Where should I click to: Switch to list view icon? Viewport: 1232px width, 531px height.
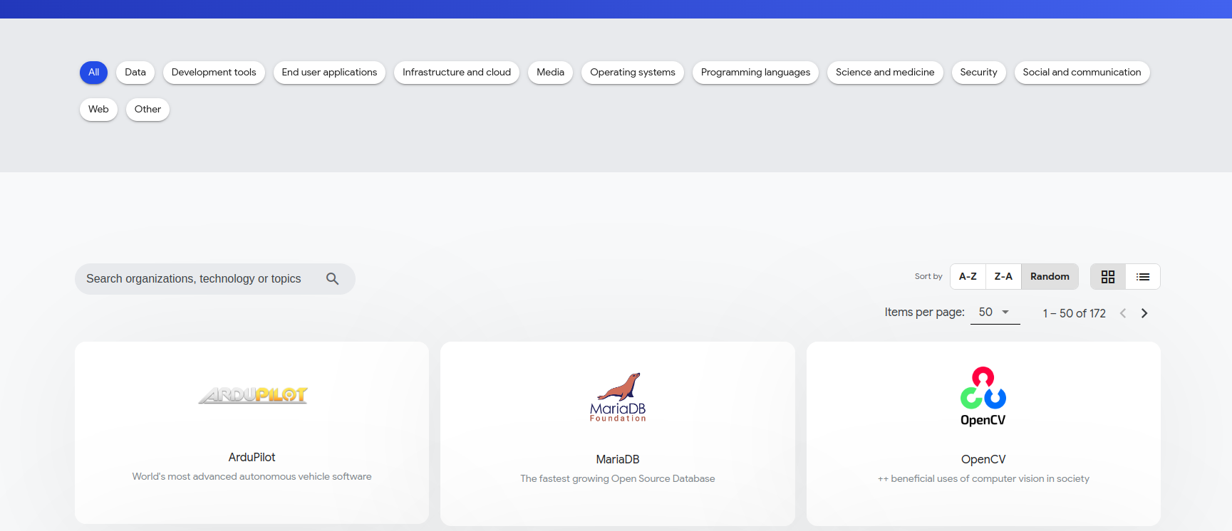(x=1143, y=277)
